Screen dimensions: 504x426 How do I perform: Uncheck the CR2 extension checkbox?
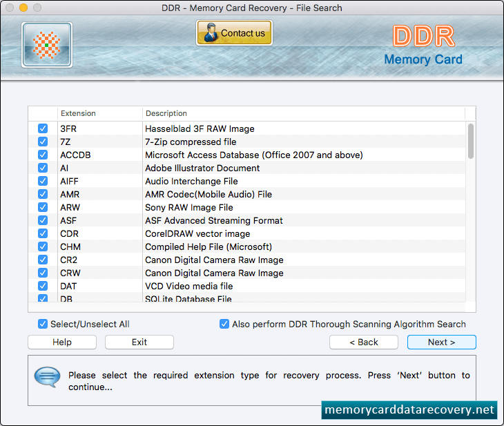(x=43, y=260)
